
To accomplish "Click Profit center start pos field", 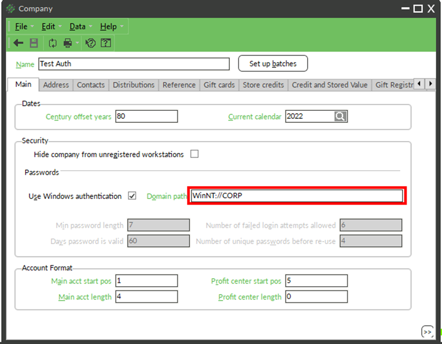I will [316, 281].
